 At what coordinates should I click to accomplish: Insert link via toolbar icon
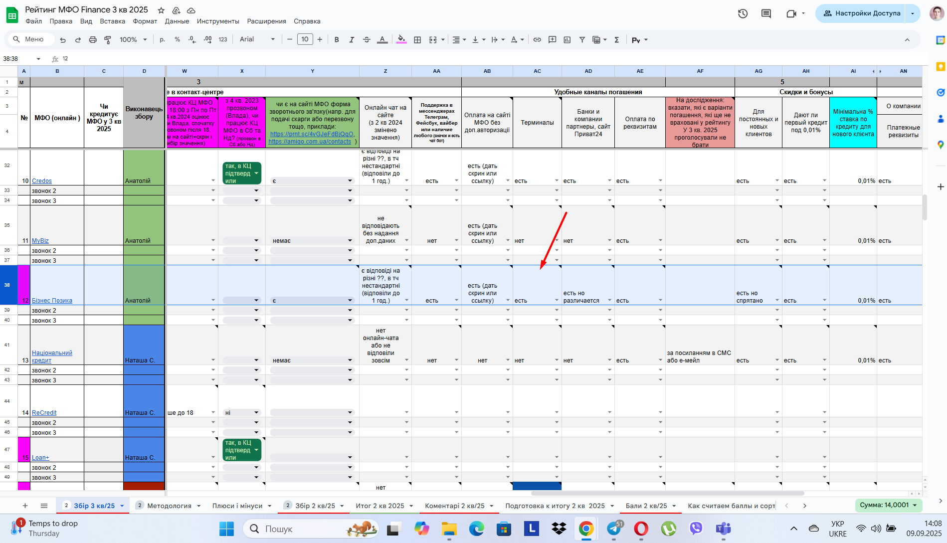pos(537,40)
